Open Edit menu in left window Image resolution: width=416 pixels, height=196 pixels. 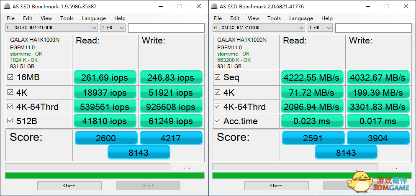(28, 18)
